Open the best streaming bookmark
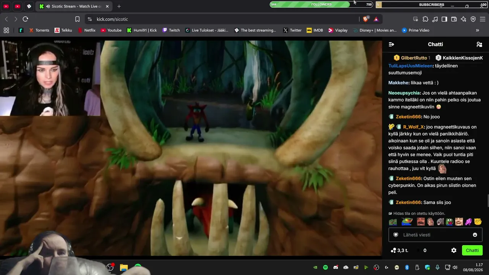This screenshot has width=489, height=275. coord(255,30)
